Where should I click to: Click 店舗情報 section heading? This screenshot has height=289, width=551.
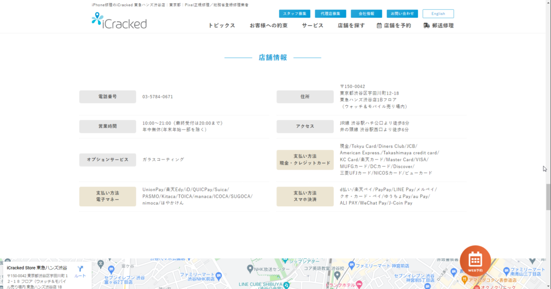(x=273, y=57)
